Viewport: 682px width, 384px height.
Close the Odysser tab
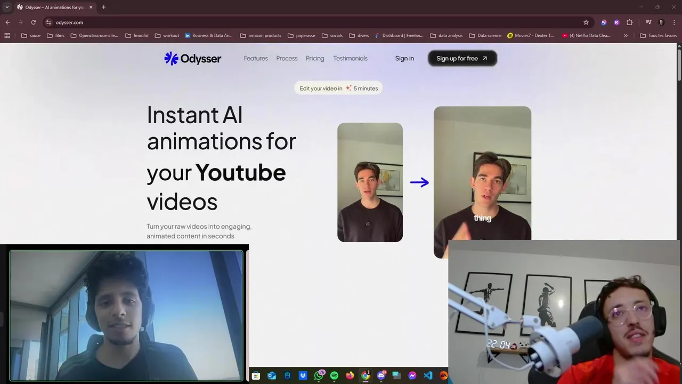coord(91,7)
